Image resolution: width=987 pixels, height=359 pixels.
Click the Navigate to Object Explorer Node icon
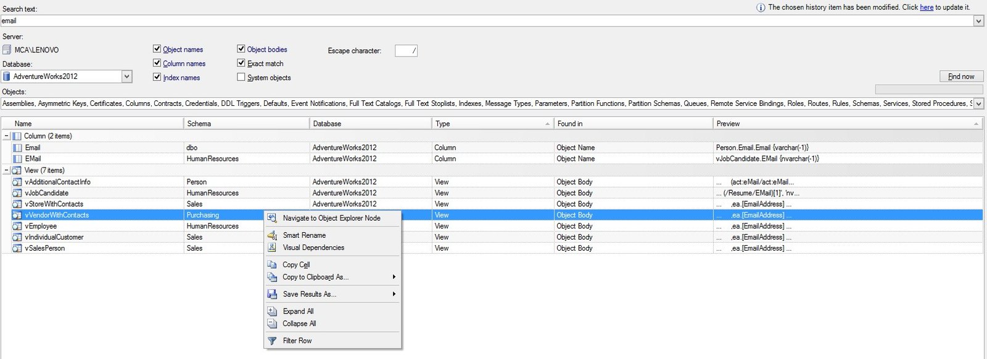(272, 218)
